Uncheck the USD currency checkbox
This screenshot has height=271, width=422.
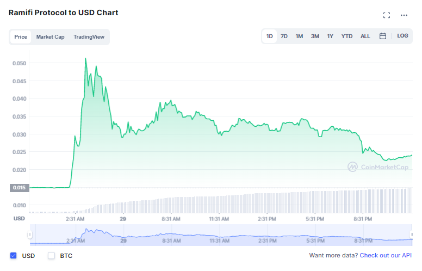(x=13, y=255)
